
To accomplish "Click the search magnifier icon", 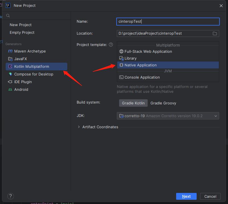I will (x=8, y=16).
